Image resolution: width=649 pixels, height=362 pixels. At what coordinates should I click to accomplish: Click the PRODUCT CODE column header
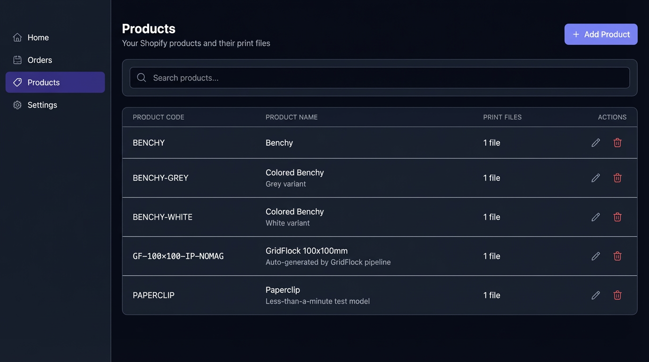[x=158, y=117]
